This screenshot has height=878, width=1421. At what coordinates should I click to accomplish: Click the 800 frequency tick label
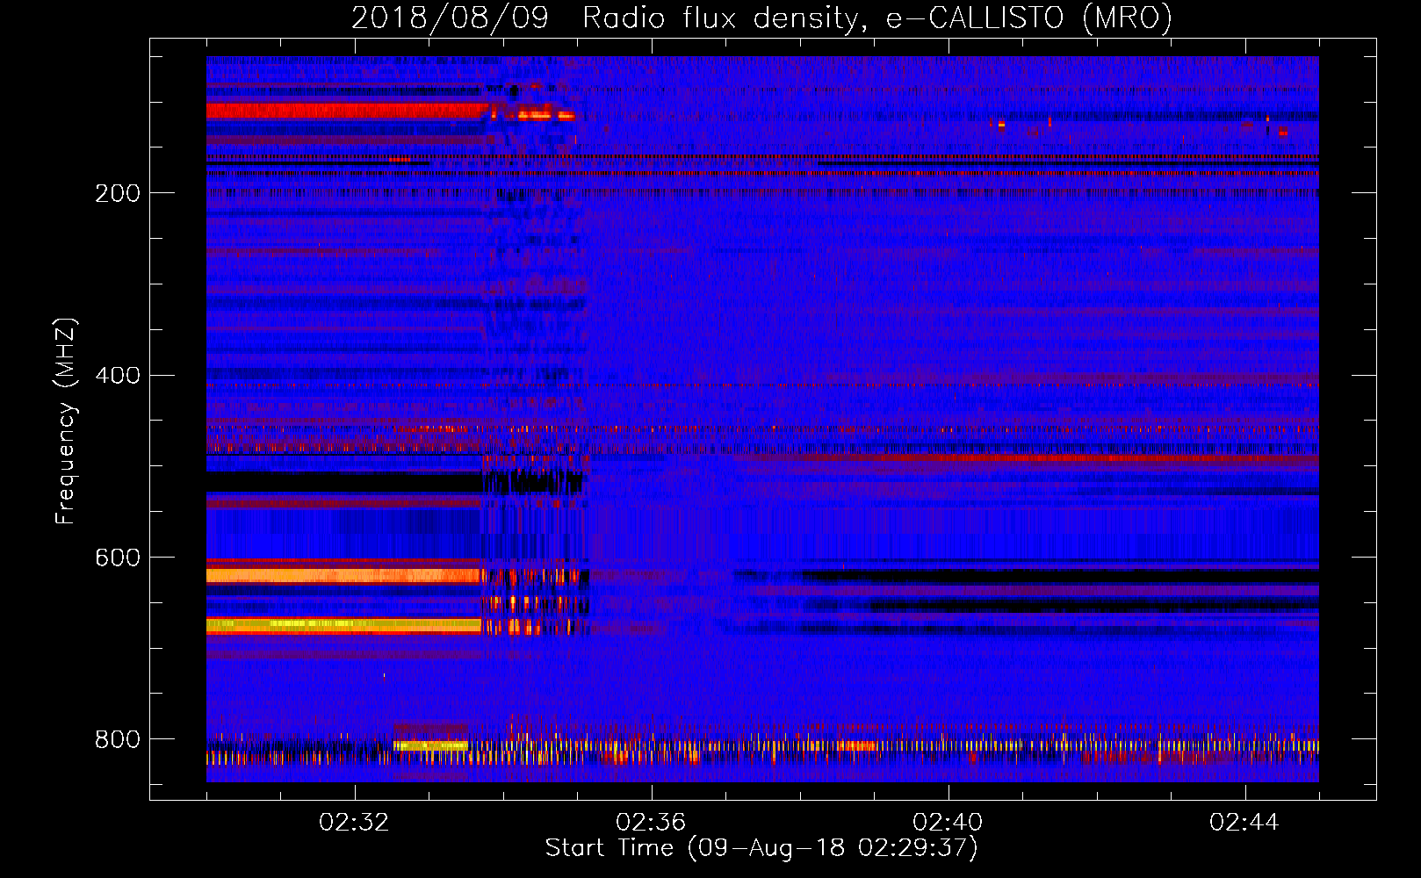click(118, 739)
